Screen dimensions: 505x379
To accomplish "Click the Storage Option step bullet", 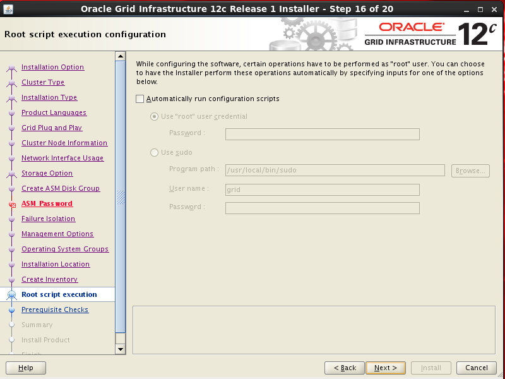I will coord(12,174).
